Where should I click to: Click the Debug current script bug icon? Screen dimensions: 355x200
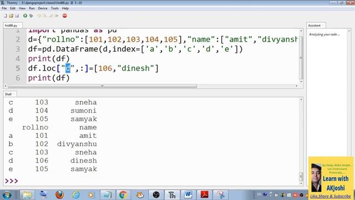(31, 16)
